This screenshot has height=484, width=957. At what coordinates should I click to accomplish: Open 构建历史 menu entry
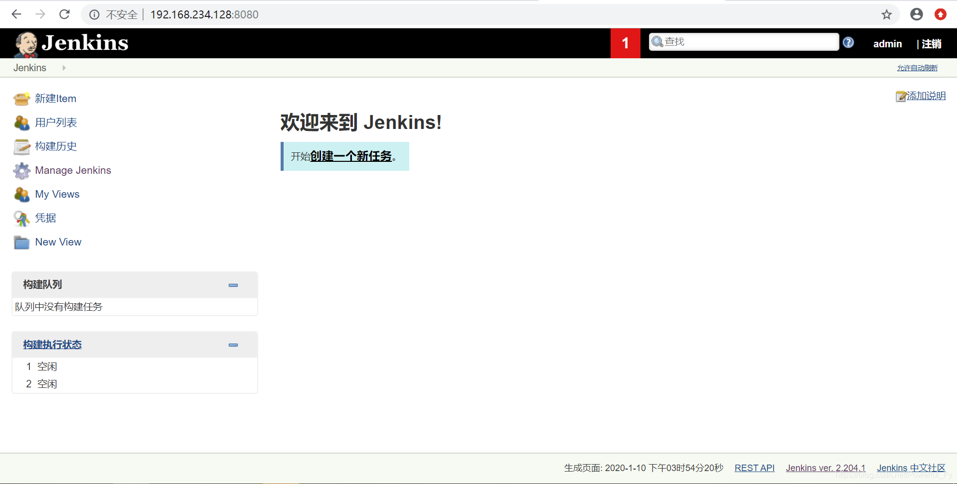pos(56,146)
